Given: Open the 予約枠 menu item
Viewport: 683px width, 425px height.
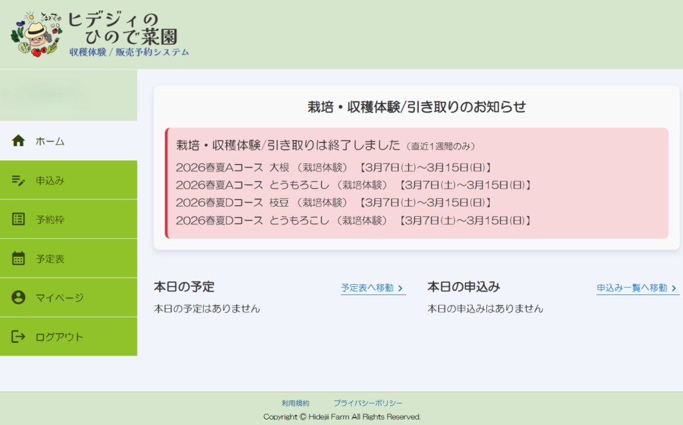Looking at the screenshot, I should tap(50, 220).
